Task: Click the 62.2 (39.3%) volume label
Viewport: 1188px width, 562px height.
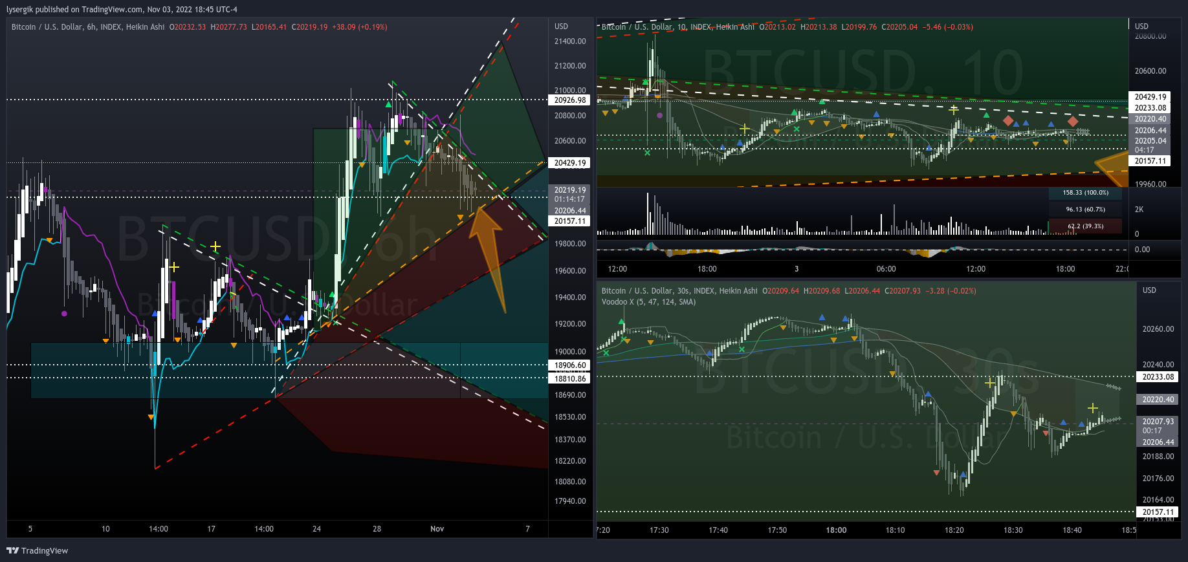Action: click(x=1085, y=226)
